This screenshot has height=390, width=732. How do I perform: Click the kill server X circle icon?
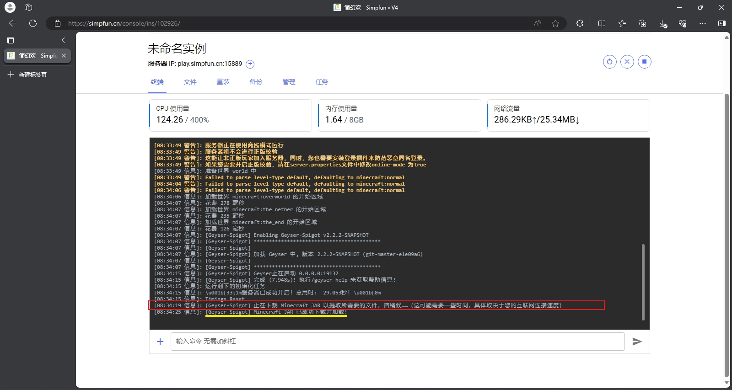627,62
